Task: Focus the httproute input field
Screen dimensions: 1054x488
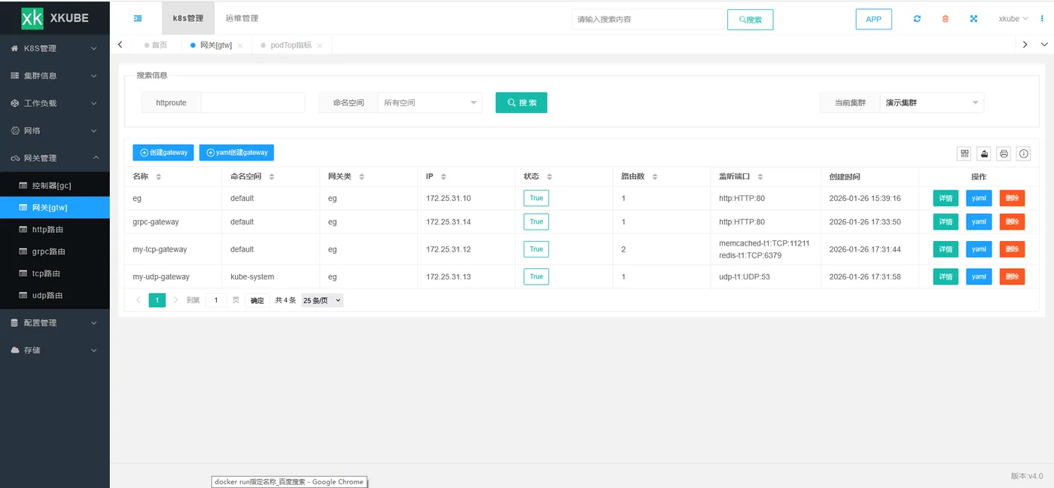Action: 253,102
